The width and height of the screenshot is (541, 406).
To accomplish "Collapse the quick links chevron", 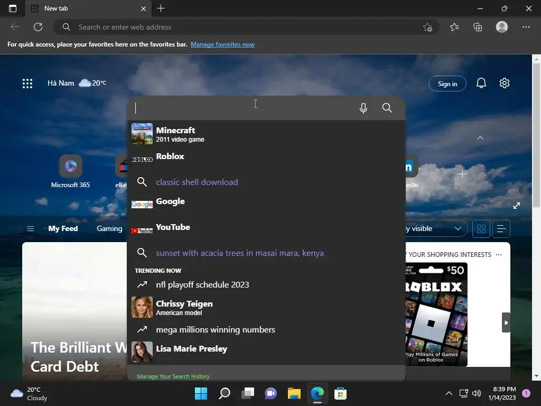I will pyautogui.click(x=480, y=138).
